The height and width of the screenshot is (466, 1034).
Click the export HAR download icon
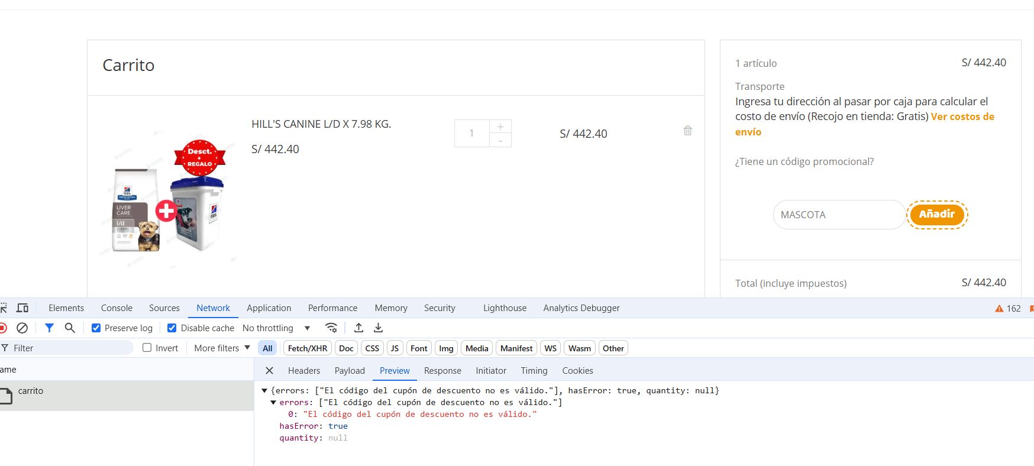tap(379, 328)
